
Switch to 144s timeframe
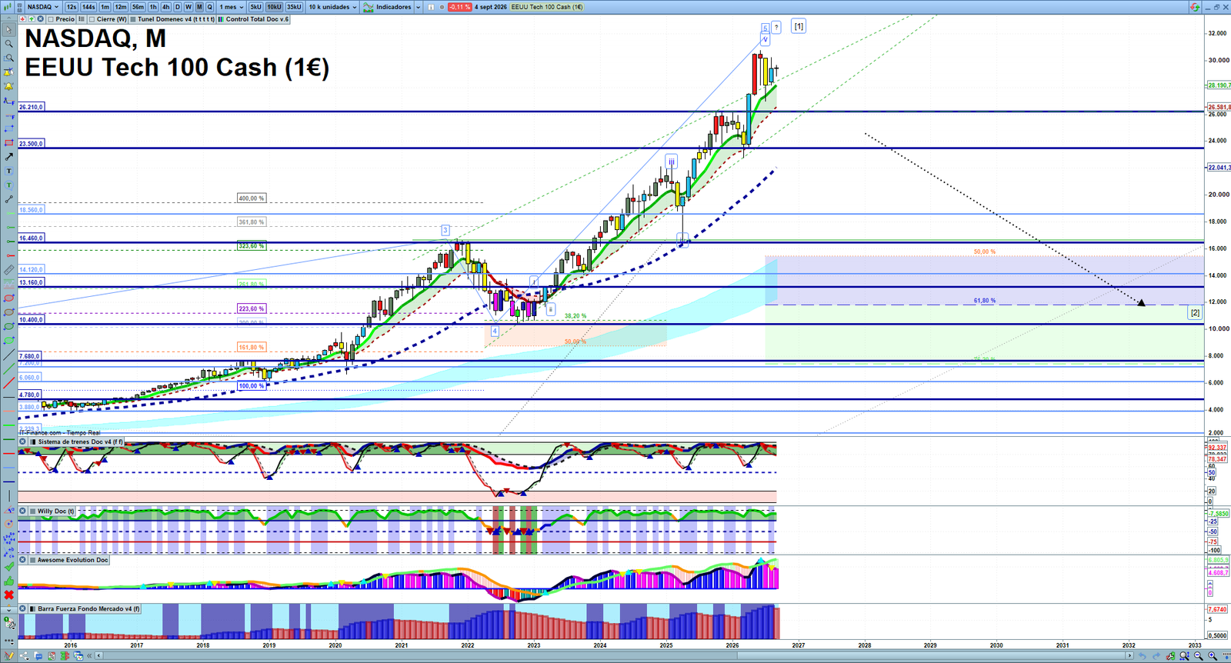pos(88,7)
